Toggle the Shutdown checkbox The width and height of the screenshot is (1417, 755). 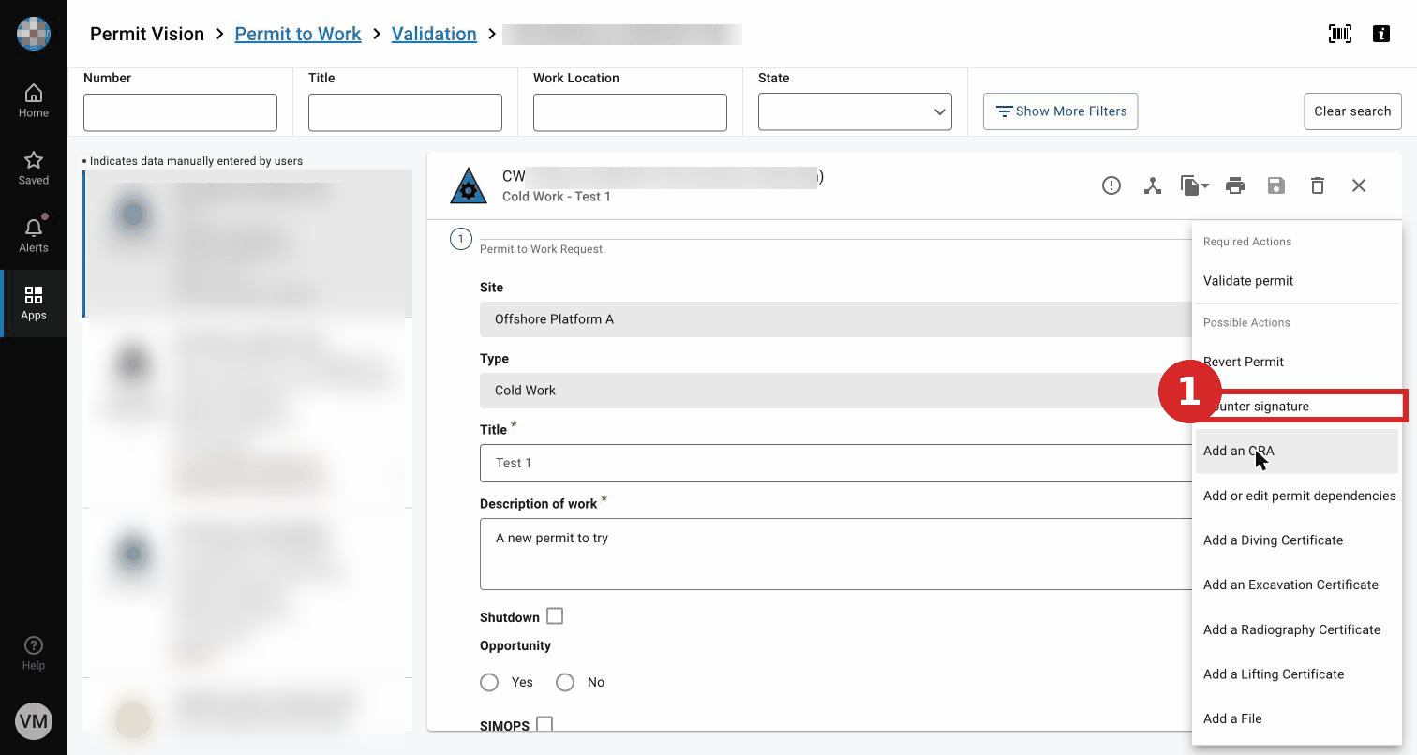[555, 616]
